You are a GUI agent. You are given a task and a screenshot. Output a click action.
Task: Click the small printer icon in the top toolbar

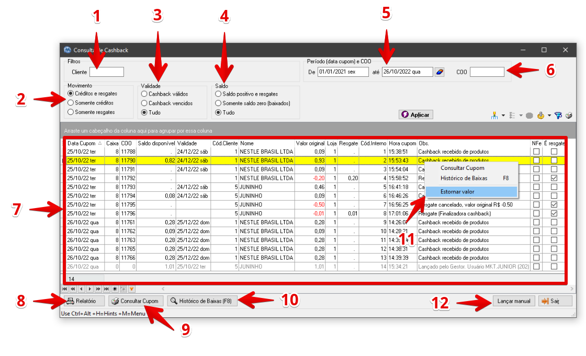point(569,116)
